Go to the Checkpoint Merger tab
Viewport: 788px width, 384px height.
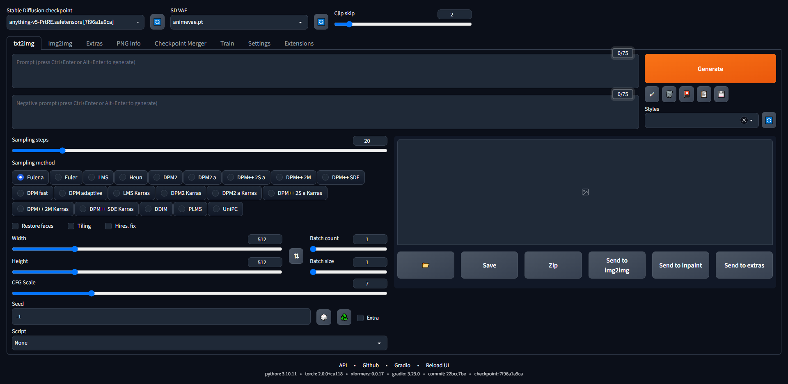[x=180, y=43]
